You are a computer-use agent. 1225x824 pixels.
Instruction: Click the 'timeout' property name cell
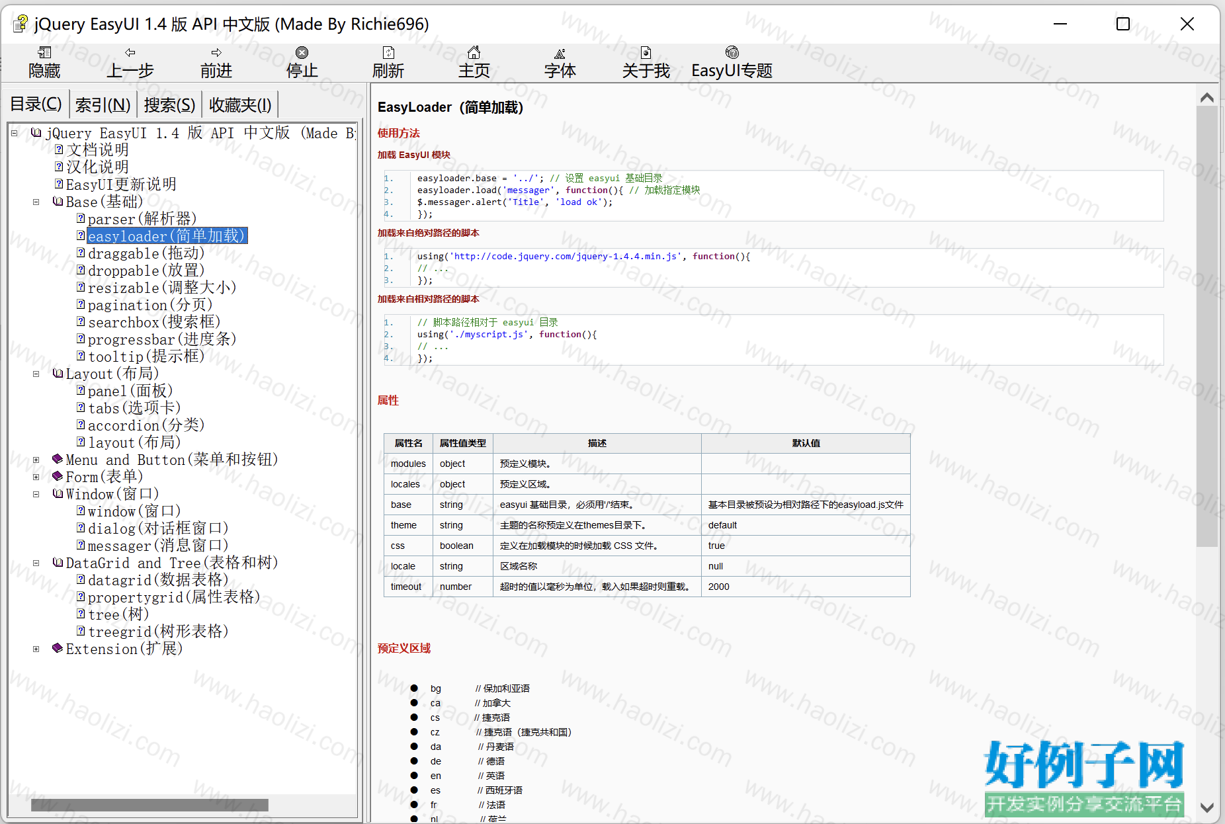coord(408,587)
